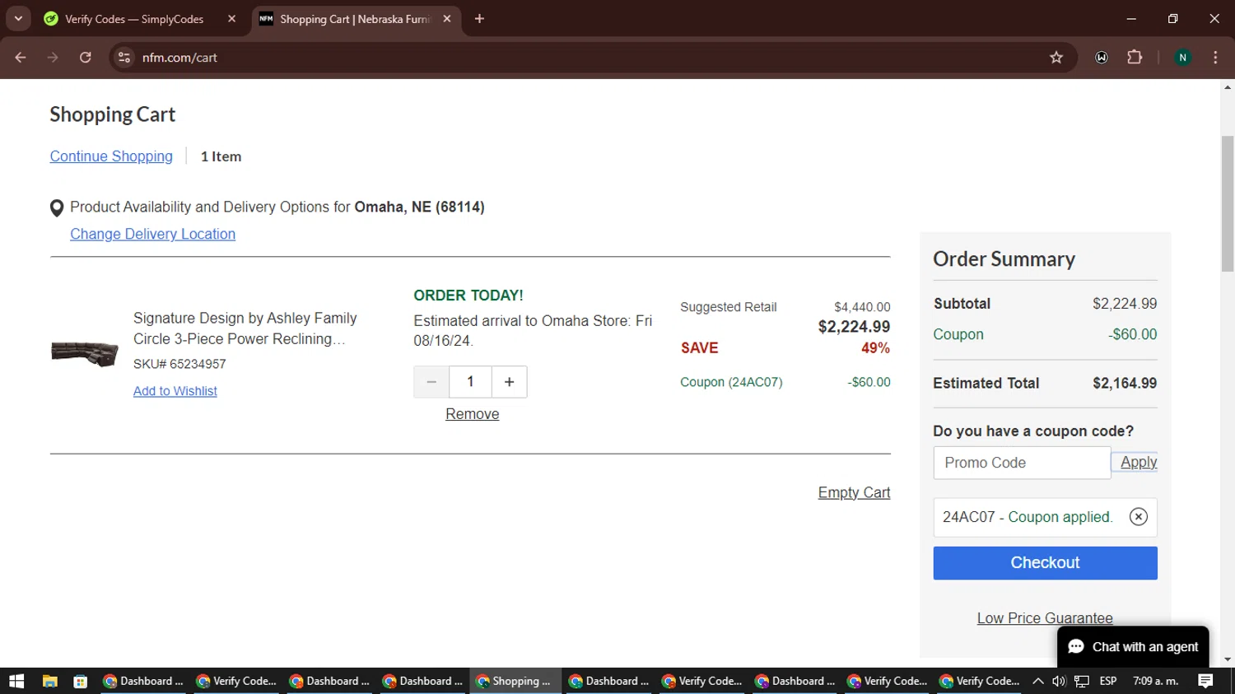1235x694 pixels.
Task: Open the reclining sectional product thumbnail
Action: tap(85, 353)
